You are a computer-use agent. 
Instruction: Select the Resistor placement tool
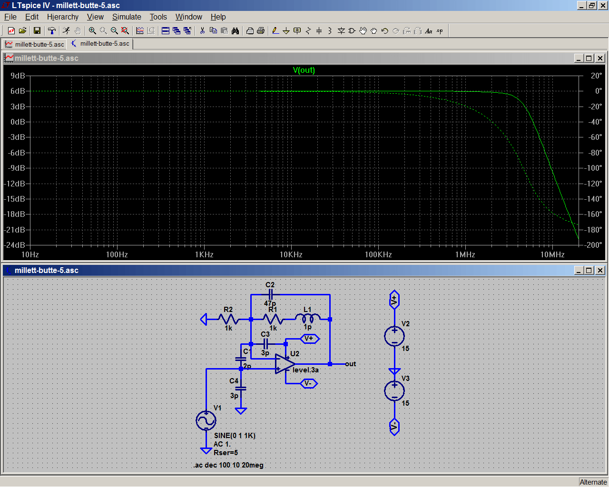(308, 31)
